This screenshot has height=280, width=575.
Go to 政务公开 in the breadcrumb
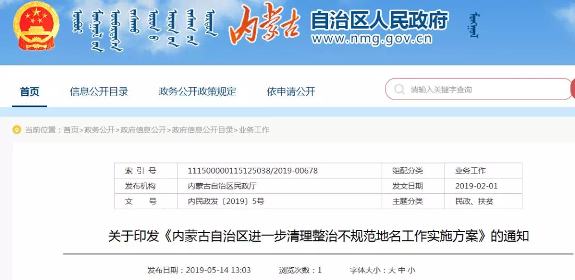[x=99, y=130]
